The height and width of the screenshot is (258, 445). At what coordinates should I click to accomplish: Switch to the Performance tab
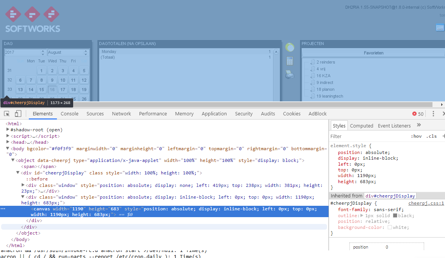coord(153,114)
